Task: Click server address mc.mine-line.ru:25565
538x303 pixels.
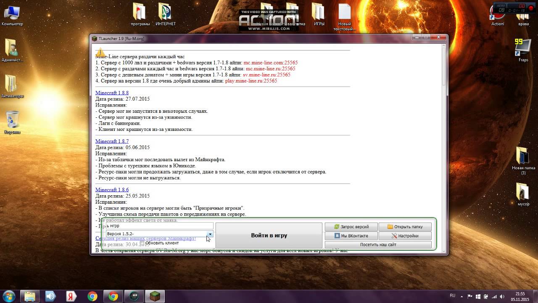Action: [x=270, y=69]
